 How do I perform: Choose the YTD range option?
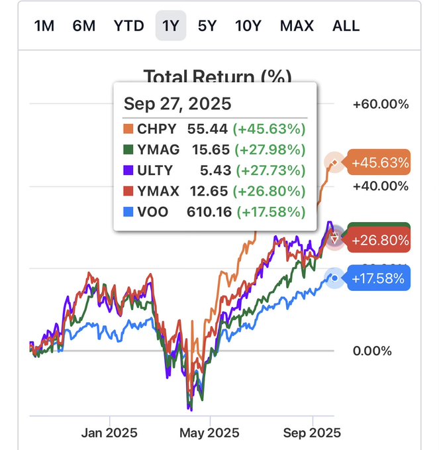pyautogui.click(x=128, y=26)
